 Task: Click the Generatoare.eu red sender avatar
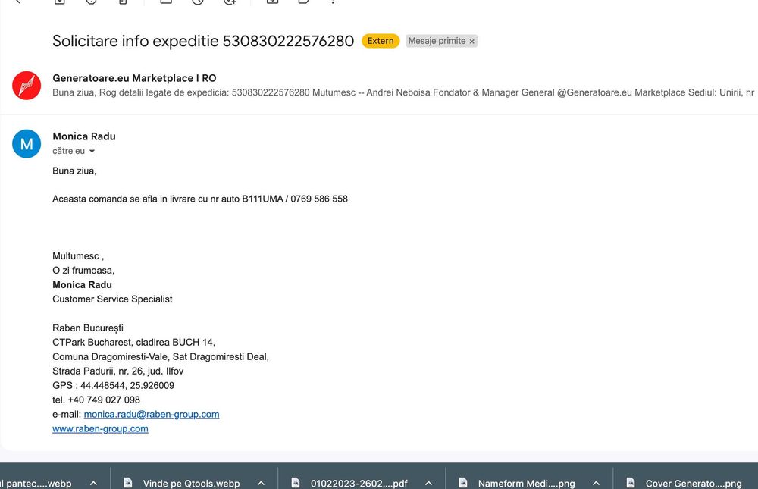(x=27, y=86)
